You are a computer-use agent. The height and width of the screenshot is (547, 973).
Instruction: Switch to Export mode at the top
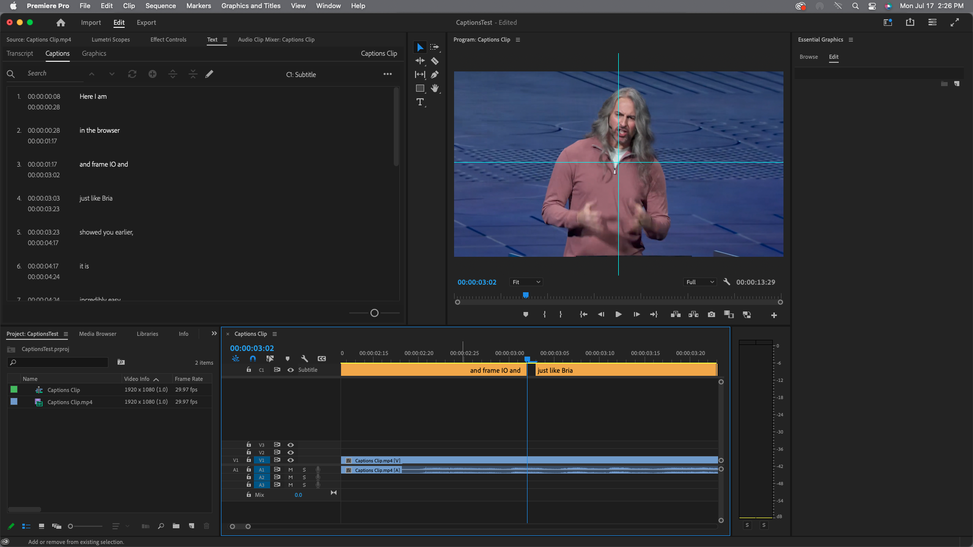pos(146,22)
